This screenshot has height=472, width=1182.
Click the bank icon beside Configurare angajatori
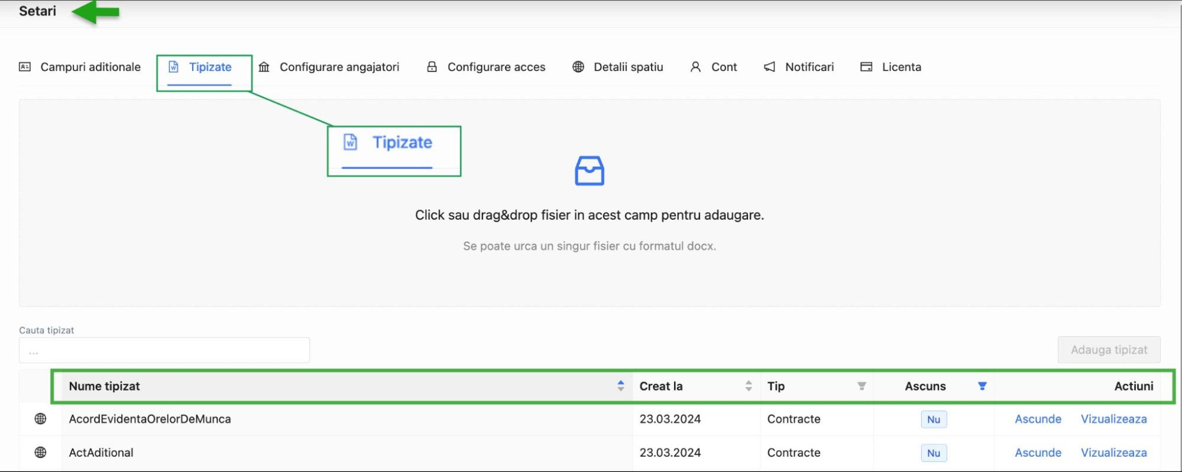264,67
